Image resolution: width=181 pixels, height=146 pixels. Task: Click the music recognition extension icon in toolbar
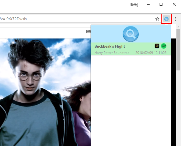pyautogui.click(x=166, y=19)
